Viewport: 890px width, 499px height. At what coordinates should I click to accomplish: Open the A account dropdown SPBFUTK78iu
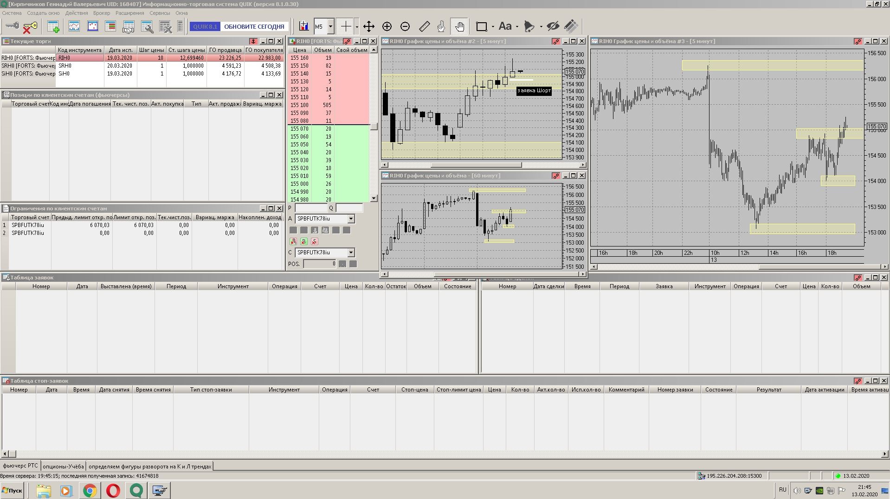pos(351,219)
